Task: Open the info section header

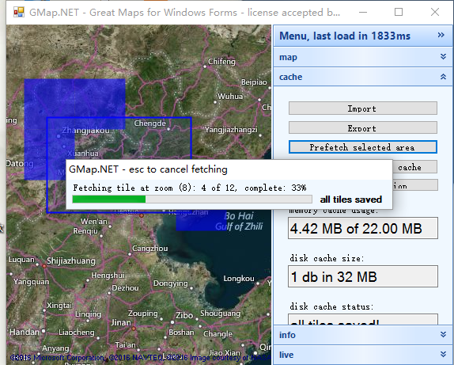Action: coord(363,335)
